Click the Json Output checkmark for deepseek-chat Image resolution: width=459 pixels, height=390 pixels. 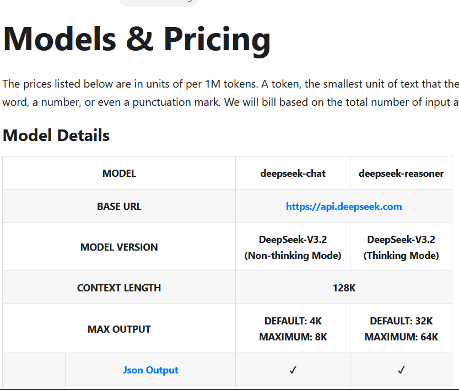click(x=293, y=370)
